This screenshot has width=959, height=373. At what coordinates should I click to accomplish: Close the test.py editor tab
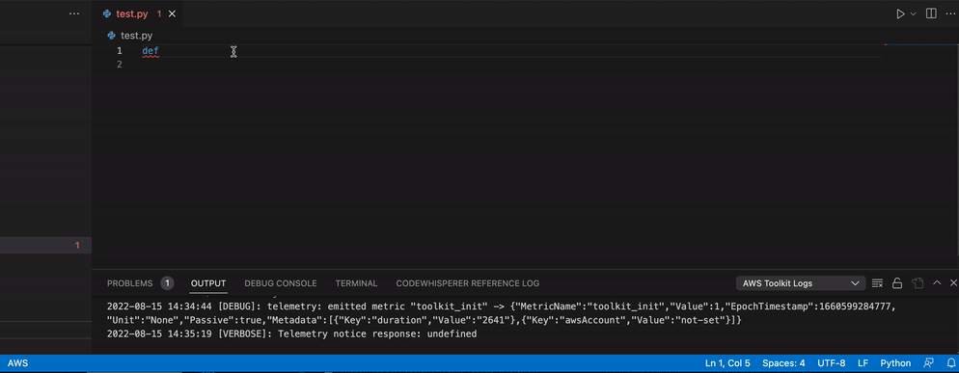click(172, 14)
